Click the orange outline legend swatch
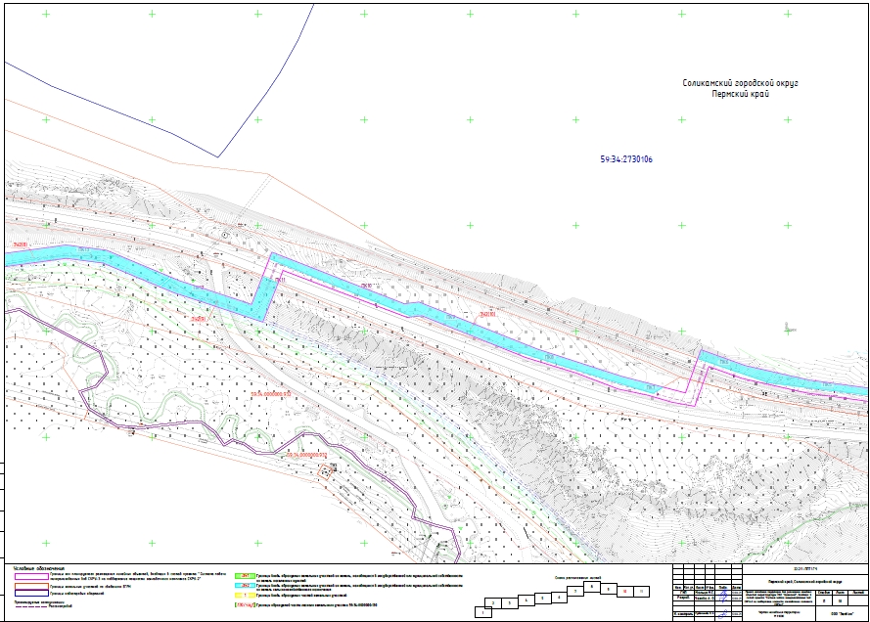The height and width of the screenshot is (622, 870). (x=31, y=587)
